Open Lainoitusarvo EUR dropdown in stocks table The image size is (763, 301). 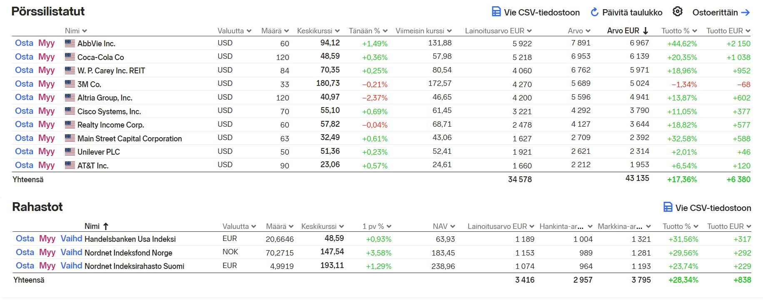pos(529,31)
